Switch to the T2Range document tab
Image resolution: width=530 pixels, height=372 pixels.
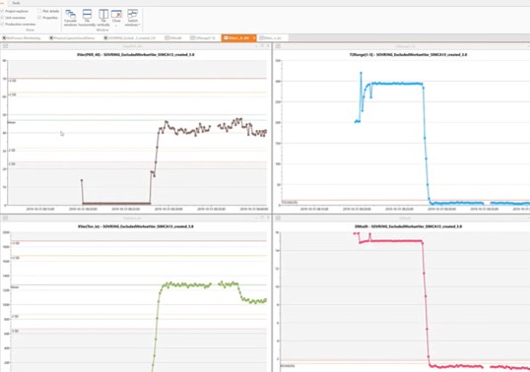(x=203, y=38)
